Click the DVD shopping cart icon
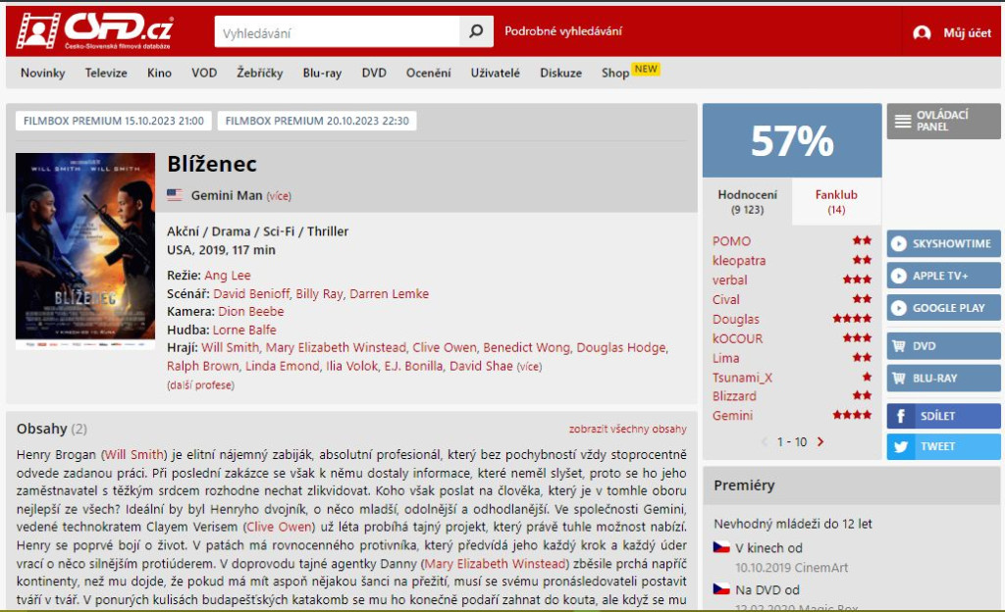This screenshot has height=612, width=1005. point(899,346)
